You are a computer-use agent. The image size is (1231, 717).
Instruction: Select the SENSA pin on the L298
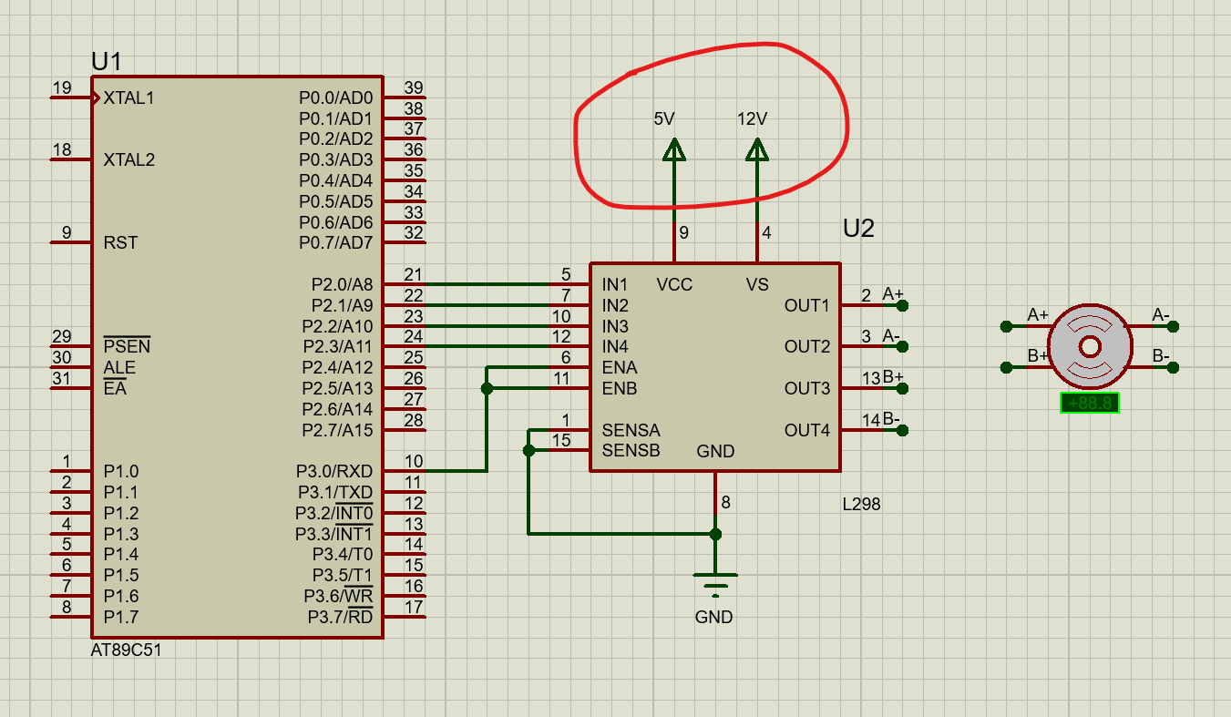pyautogui.click(x=631, y=430)
